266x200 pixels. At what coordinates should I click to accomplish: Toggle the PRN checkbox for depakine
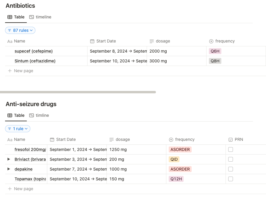[x=231, y=169]
